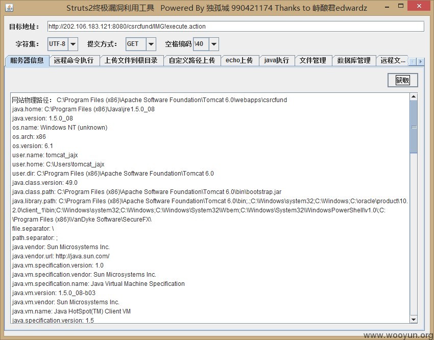Open the GET submit method dropdown
This screenshot has width=434, height=340.
click(x=151, y=44)
